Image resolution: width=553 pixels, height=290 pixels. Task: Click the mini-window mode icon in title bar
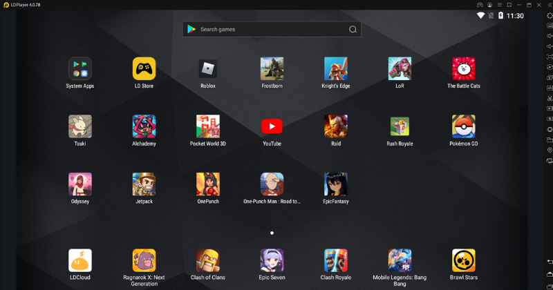click(x=509, y=5)
